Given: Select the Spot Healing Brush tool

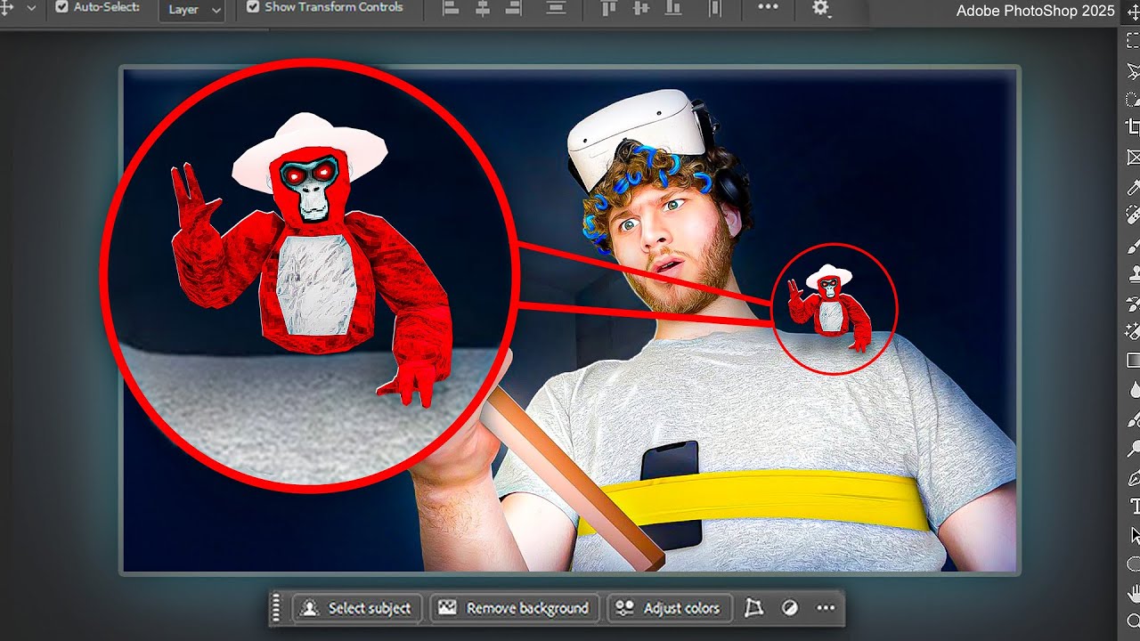Looking at the screenshot, I should coord(1133,215).
